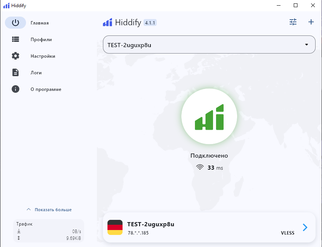Go to Настройки in sidebar
This screenshot has width=322, height=247.
[43, 56]
